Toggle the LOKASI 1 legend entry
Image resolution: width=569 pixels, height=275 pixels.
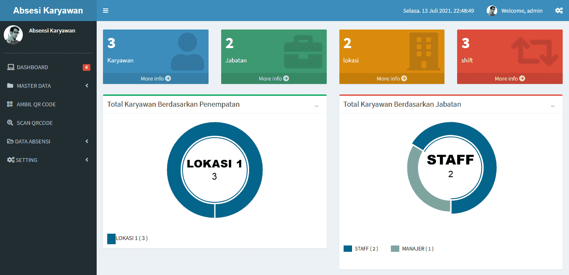[x=127, y=238]
